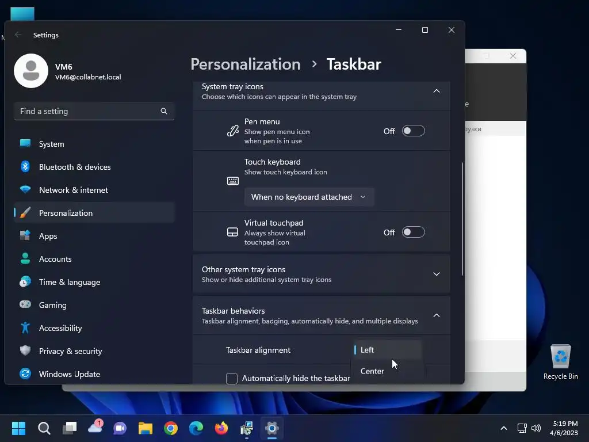The height and width of the screenshot is (442, 589).
Task: Click the Bluetooth icon in sidebar
Action: [25, 166]
